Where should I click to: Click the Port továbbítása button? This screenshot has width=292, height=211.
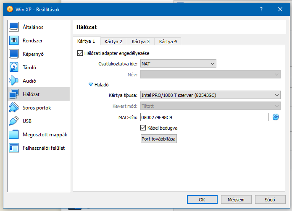click(159, 139)
